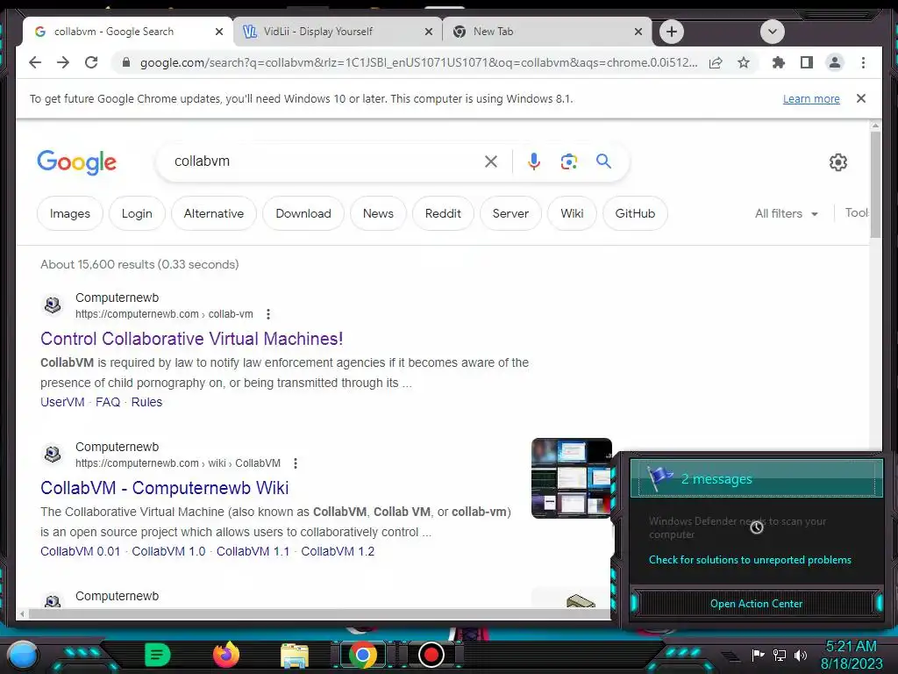
Task: Open three-dot options for the collab-vm result
Action: click(x=268, y=314)
